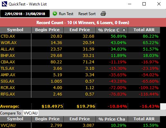166x128 pixels.
Task: Click the 10.29% comparison price change
Action: [118, 125]
